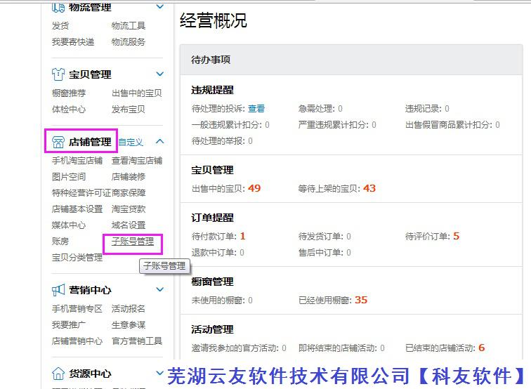The width and height of the screenshot is (531, 389).
Task: Expand the 货源中心 section chevron
Action: click(x=160, y=373)
